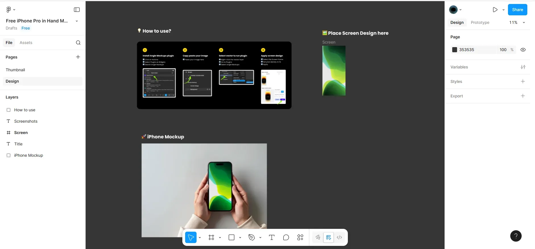
Task: Click the iPhone Mockup group layer icon
Action: (9, 155)
